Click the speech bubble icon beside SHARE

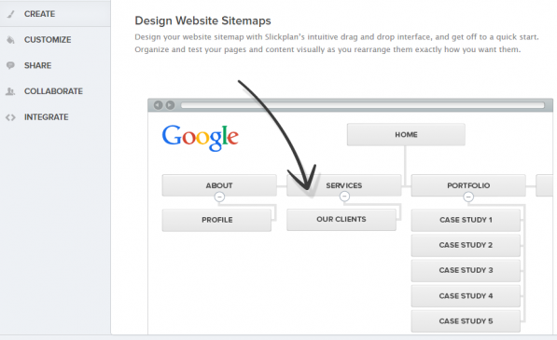10,65
